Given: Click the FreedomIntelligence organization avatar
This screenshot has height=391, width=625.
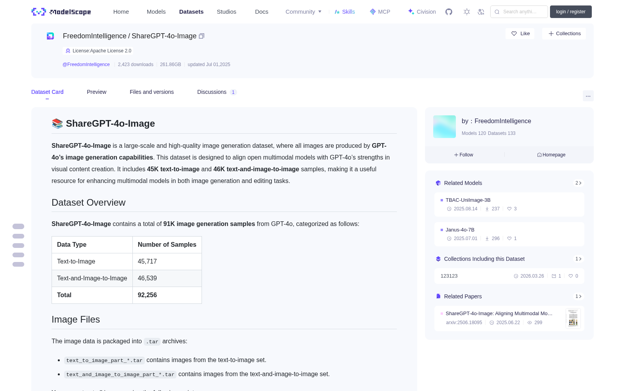Looking at the screenshot, I should click(x=445, y=127).
